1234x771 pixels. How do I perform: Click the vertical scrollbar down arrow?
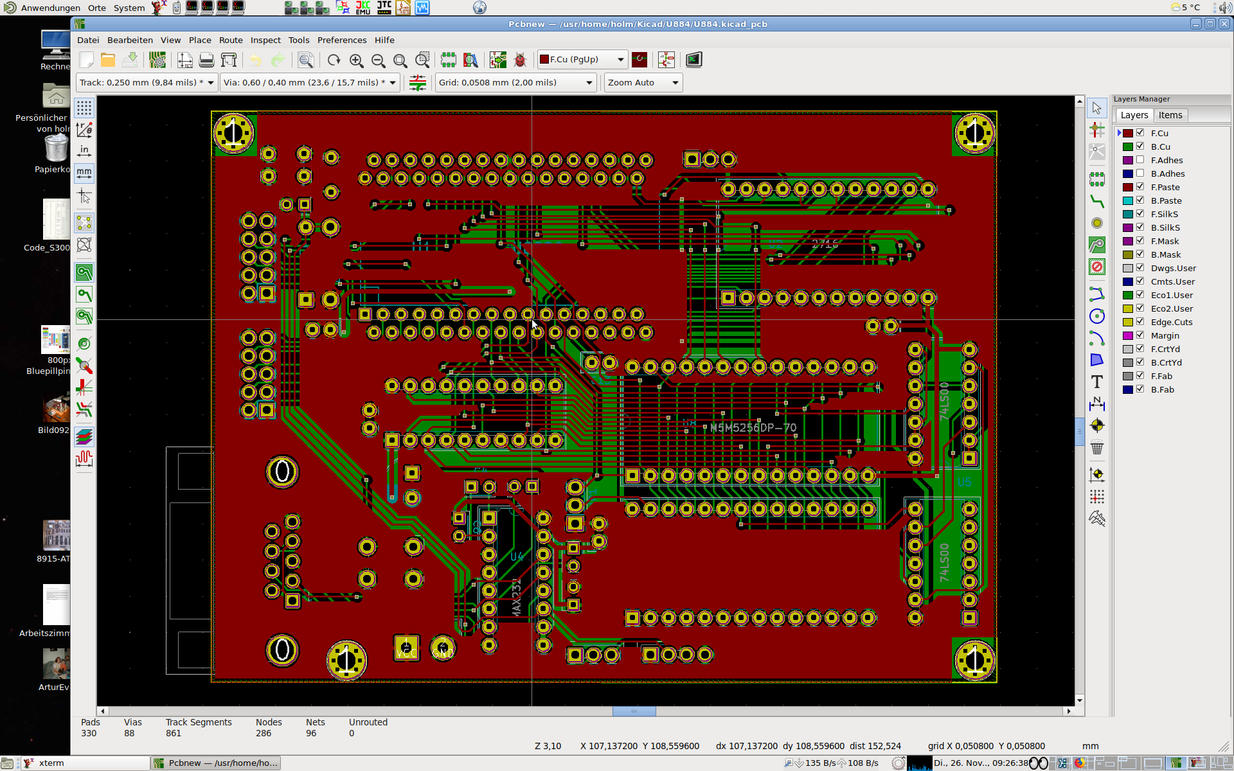(1080, 700)
